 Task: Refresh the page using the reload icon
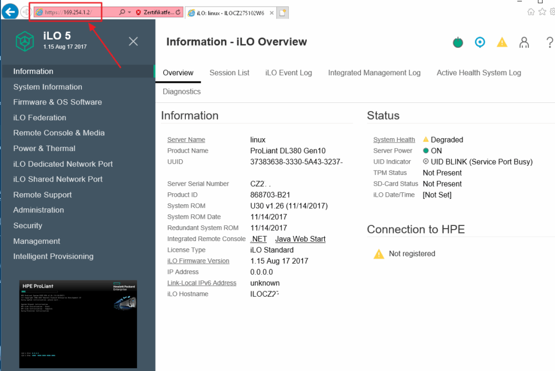(178, 12)
